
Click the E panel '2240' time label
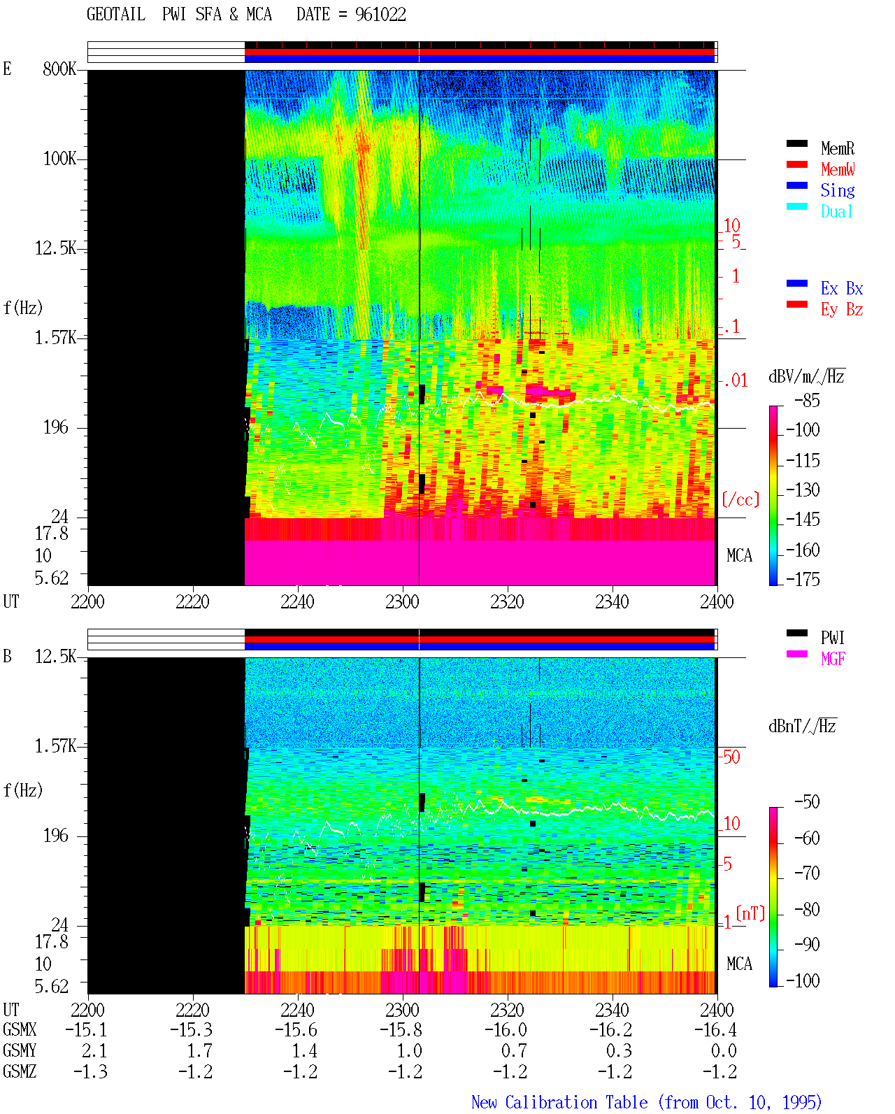(297, 602)
